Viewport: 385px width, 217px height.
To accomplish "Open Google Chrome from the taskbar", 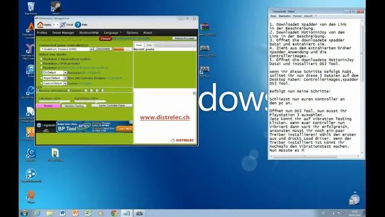I will (114, 213).
